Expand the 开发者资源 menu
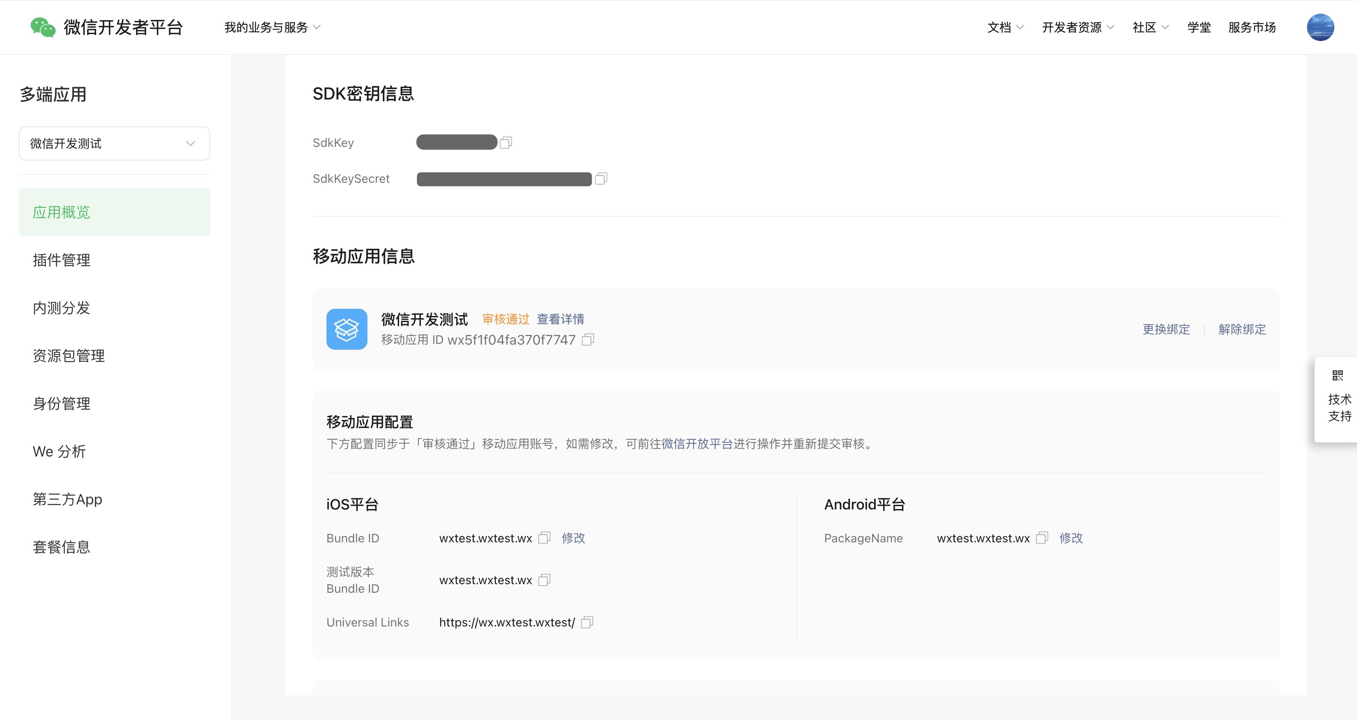Viewport: 1357px width, 720px height. [1078, 27]
